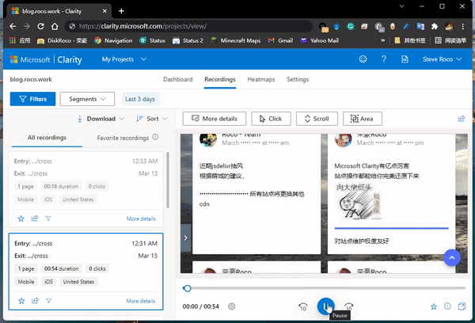The image size is (475, 323).
Task: Click the feedback smiley icon
Action: click(x=363, y=59)
